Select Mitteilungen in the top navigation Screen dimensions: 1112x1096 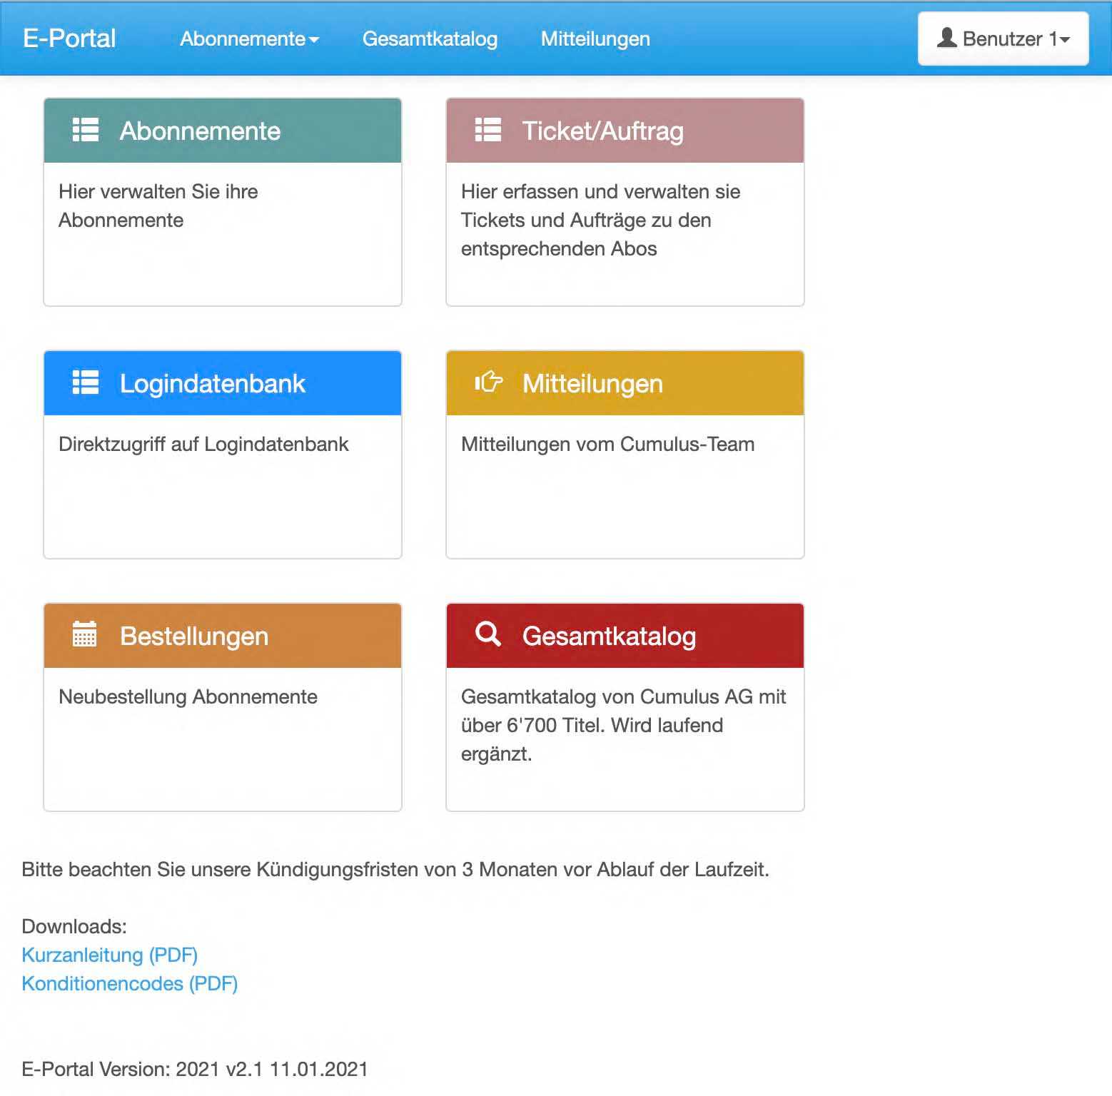pos(595,39)
